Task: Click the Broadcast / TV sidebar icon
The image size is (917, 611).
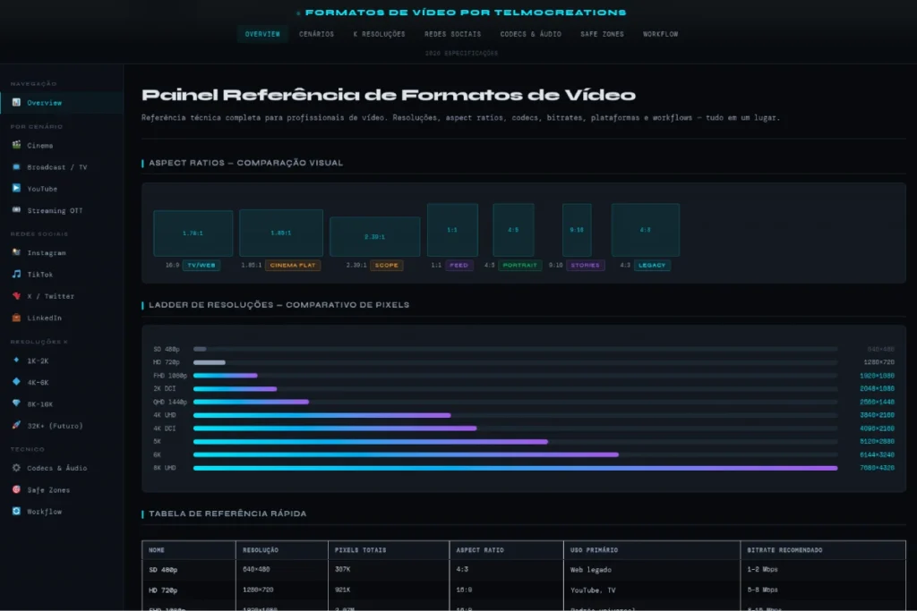Action: (x=16, y=167)
